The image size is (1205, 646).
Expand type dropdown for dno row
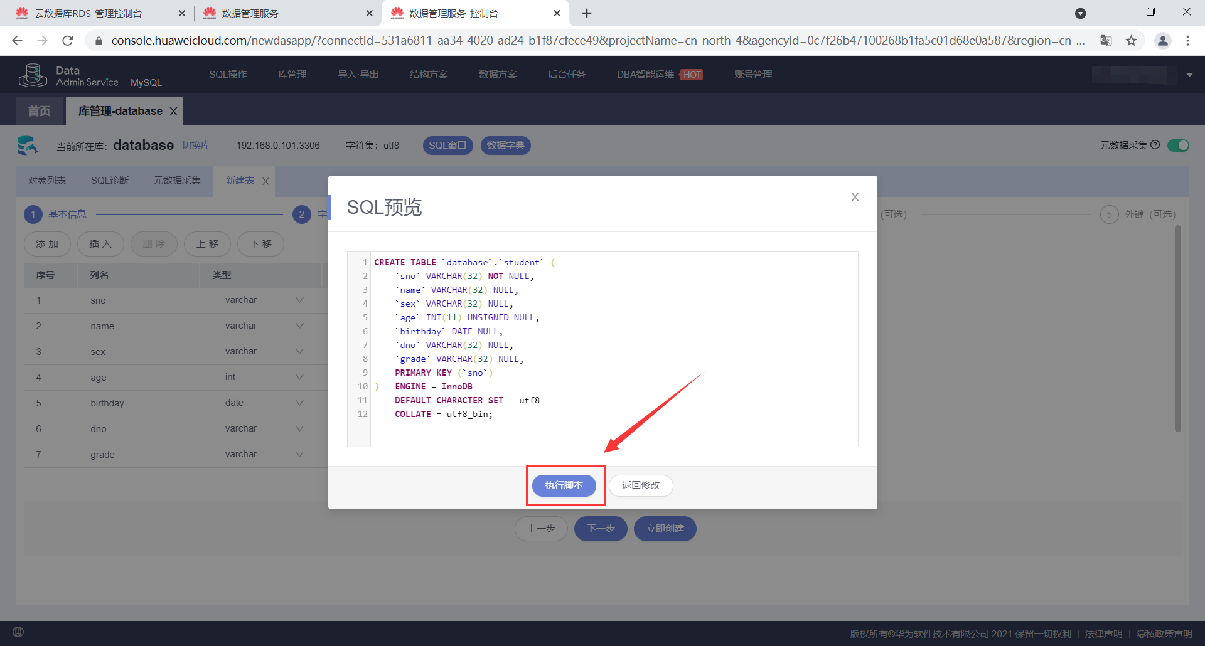pyautogui.click(x=299, y=429)
